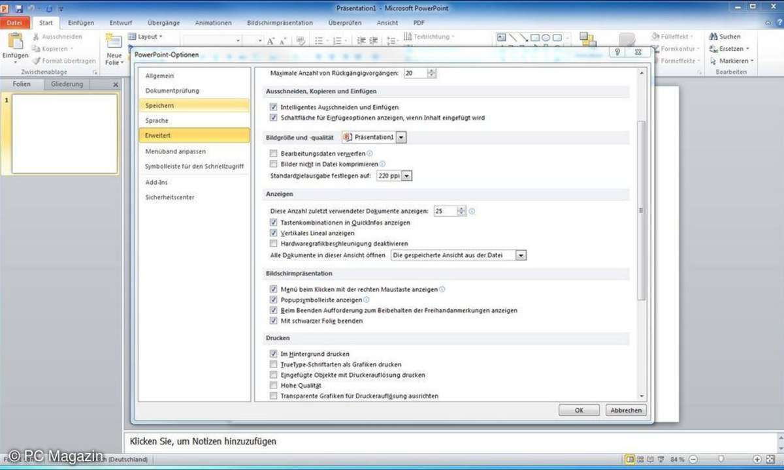
Task: Select slide 1 thumbnail in Folien pane
Action: pyautogui.click(x=65, y=134)
